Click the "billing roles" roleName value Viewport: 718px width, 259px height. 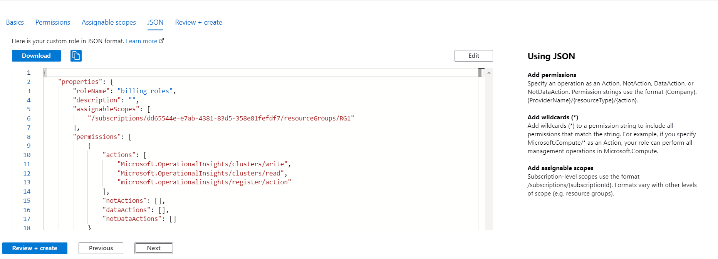145,91
